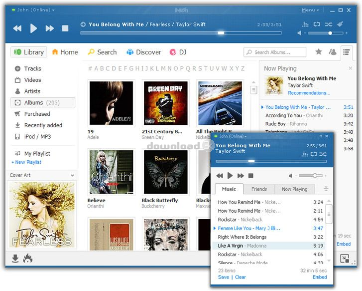362x291 pixels.
Task: Close the Now Playing panel
Action: click(x=351, y=68)
